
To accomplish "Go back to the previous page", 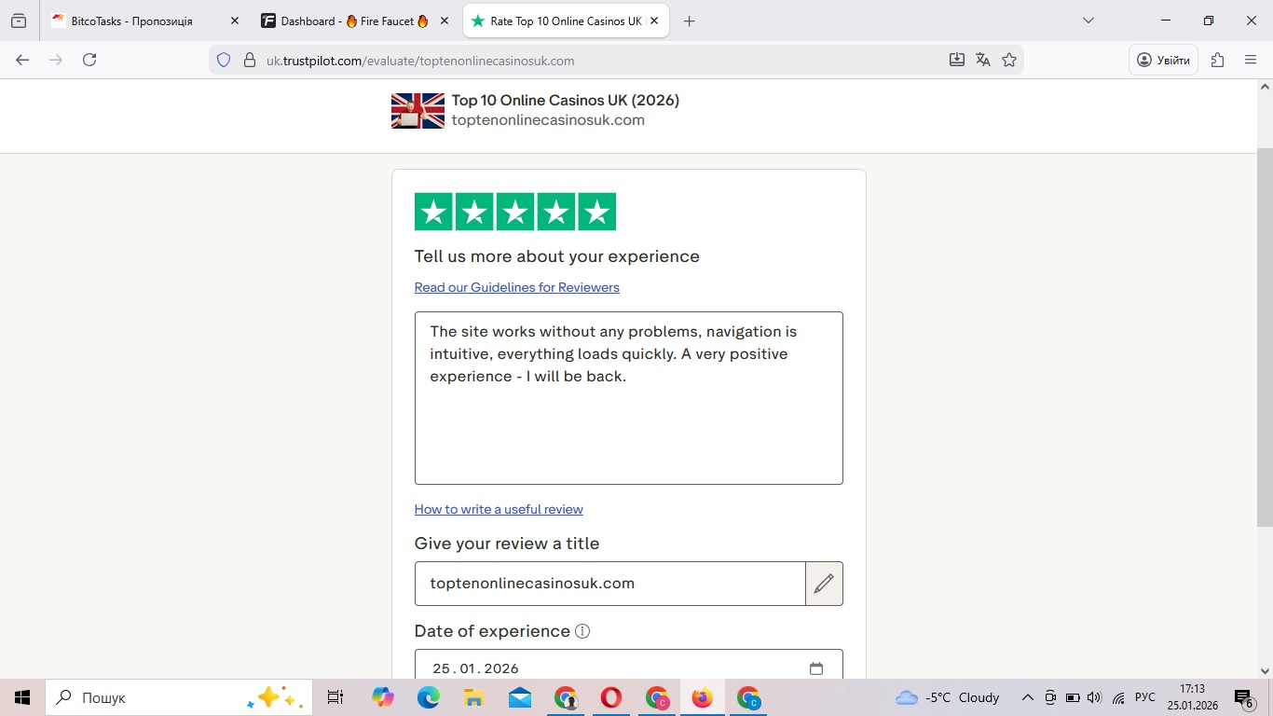I will pos(22,60).
